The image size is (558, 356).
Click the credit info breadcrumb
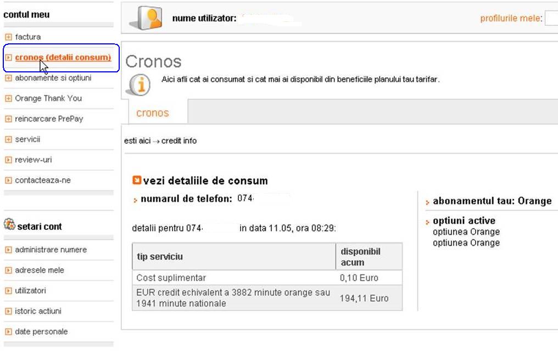pyautogui.click(x=179, y=140)
